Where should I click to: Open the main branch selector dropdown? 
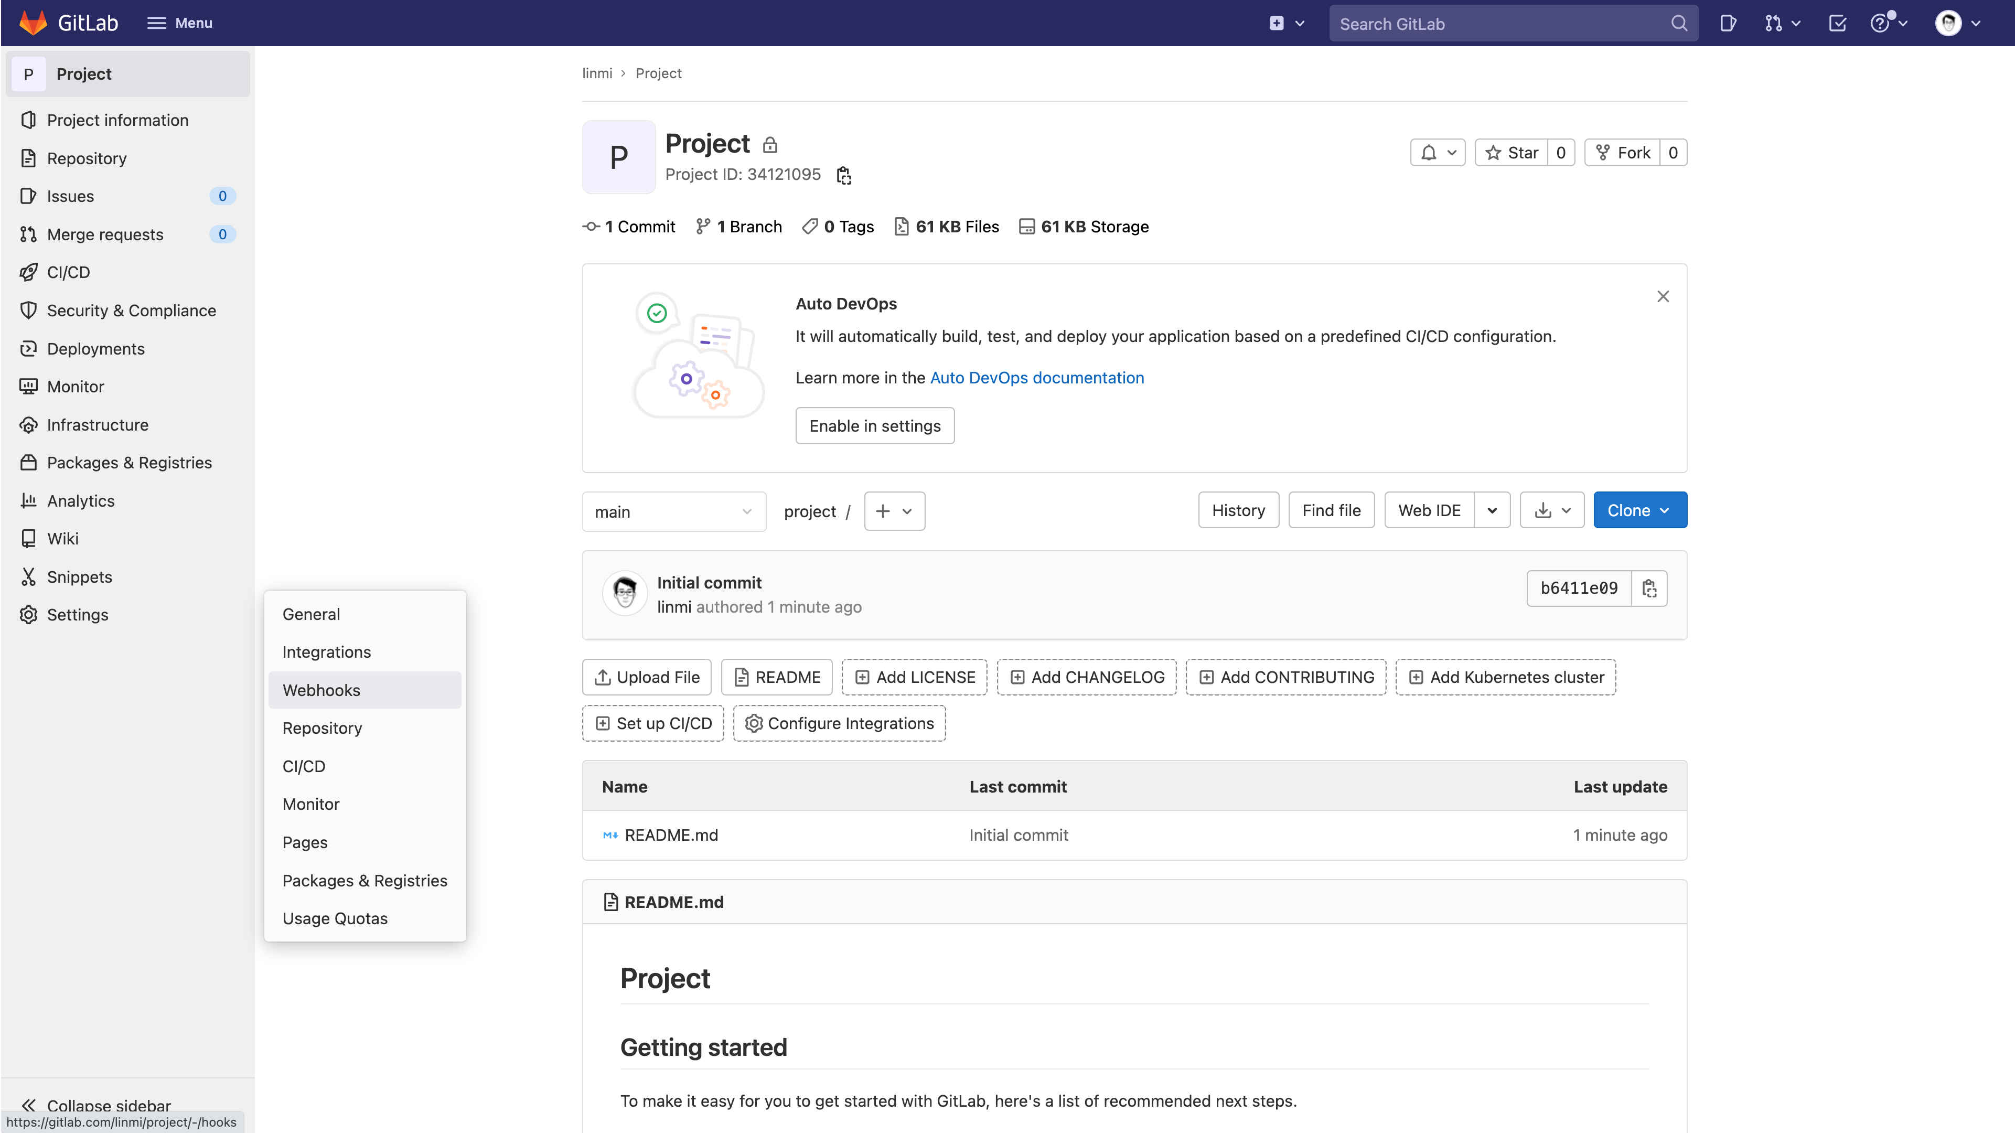point(673,511)
